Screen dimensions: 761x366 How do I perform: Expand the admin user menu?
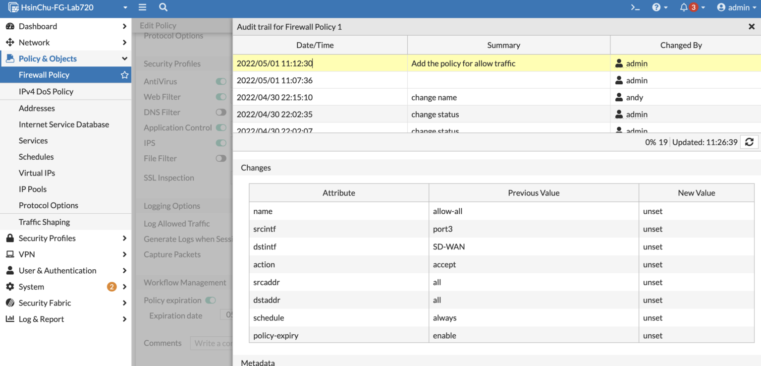[737, 7]
